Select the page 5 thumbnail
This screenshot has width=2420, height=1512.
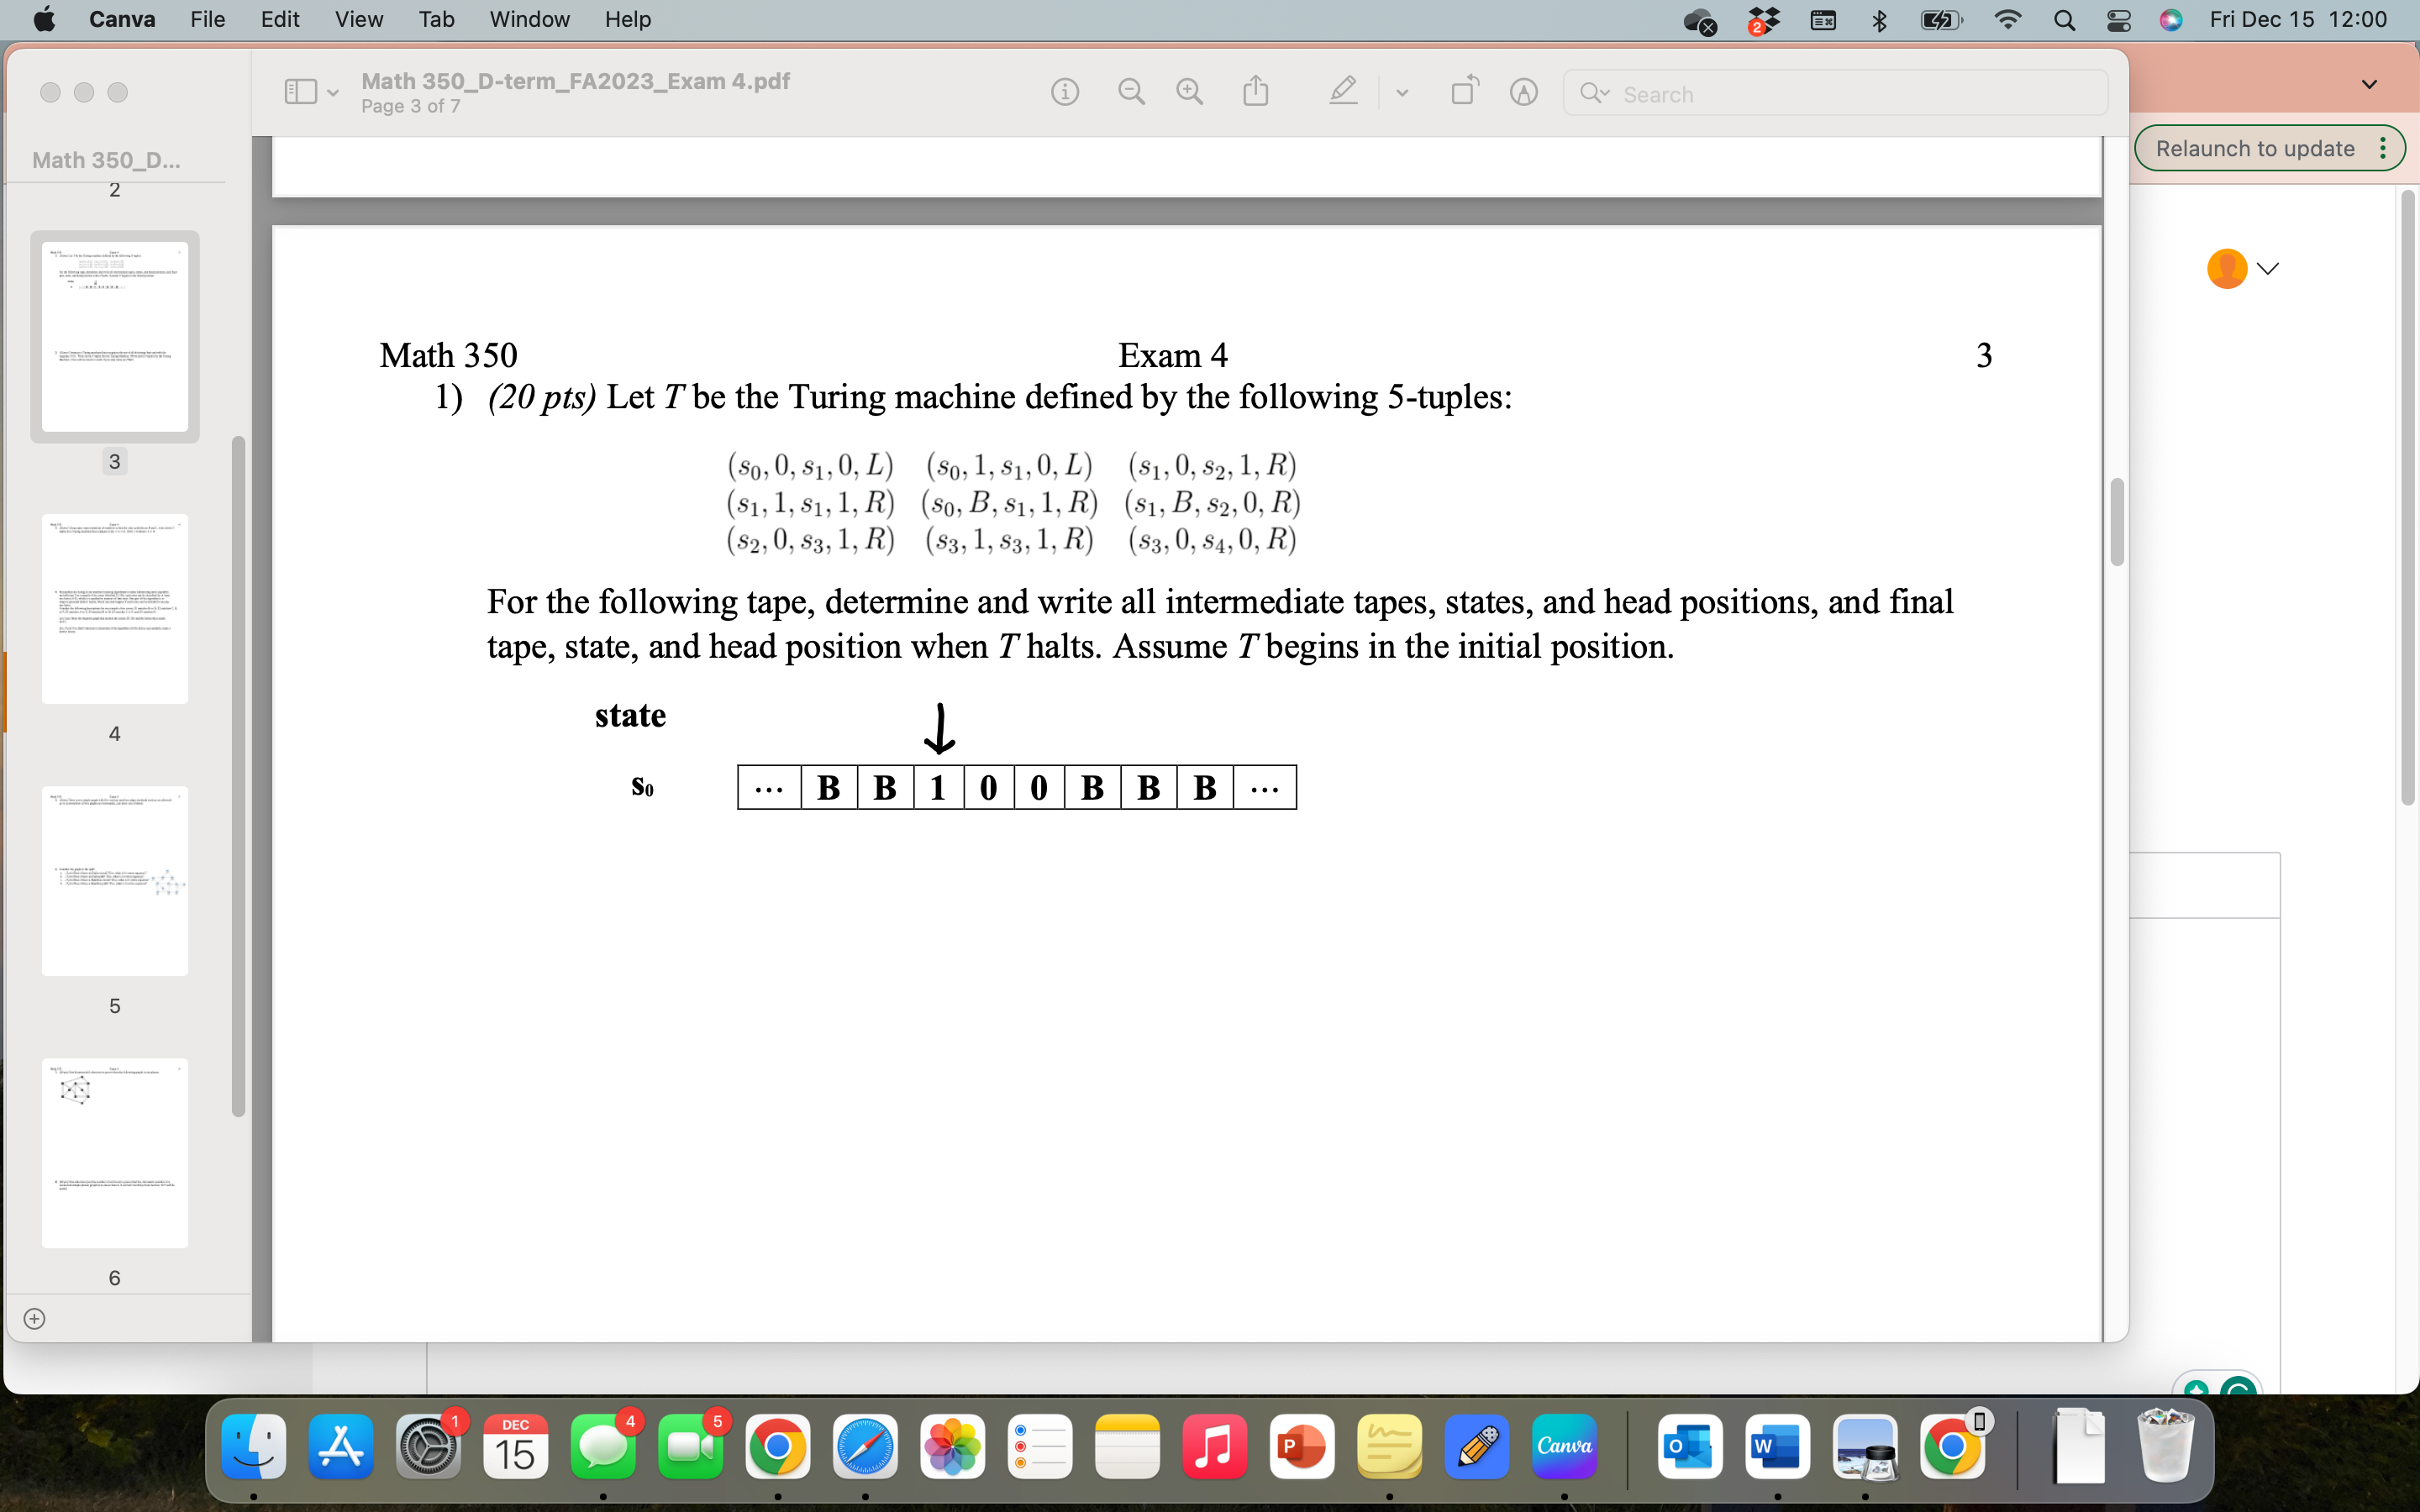click(114, 881)
